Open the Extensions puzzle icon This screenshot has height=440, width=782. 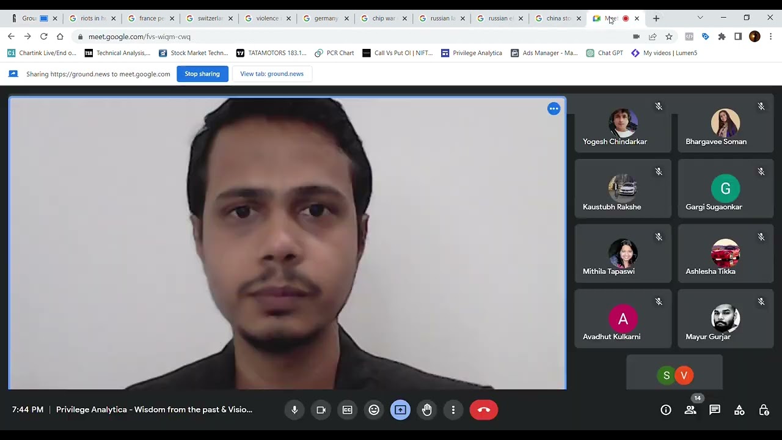tap(722, 37)
